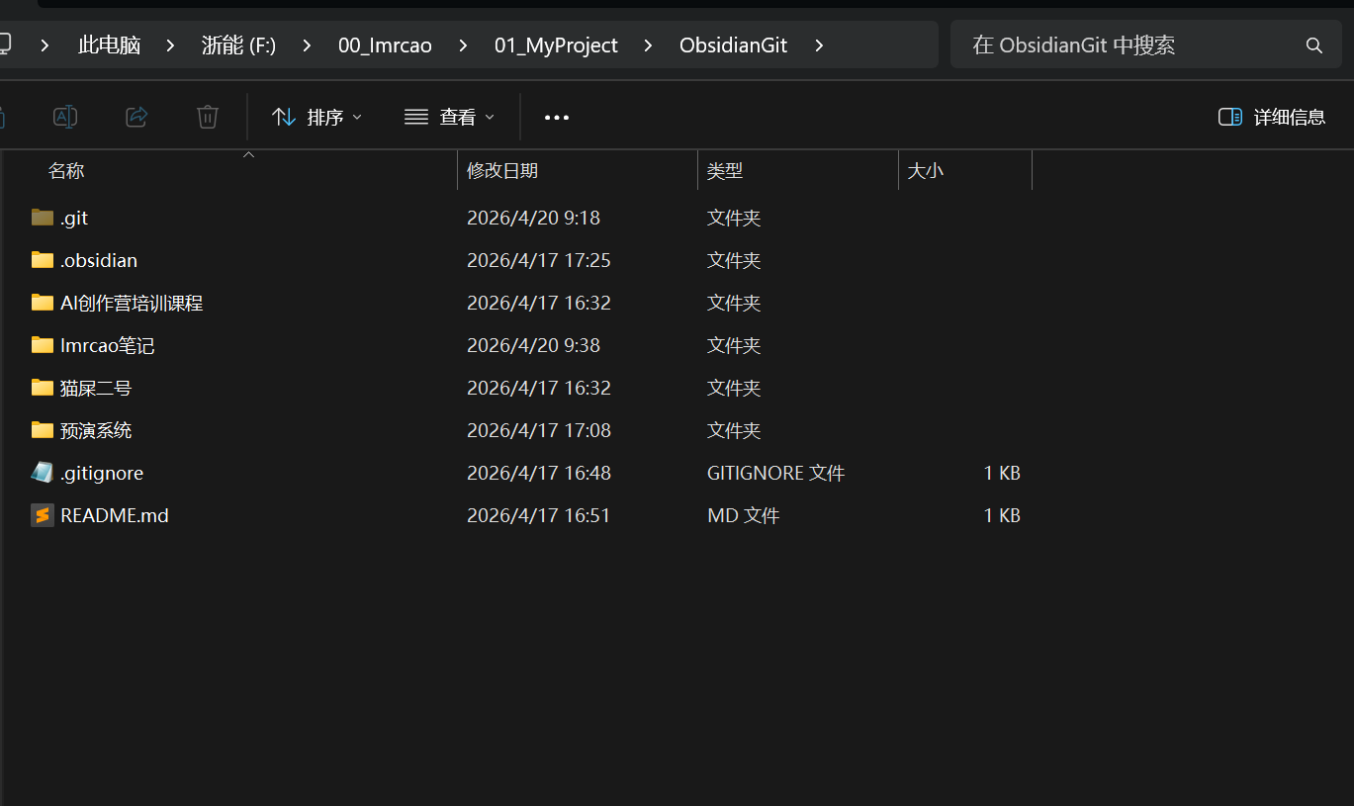
Task: Click the magnifier search icon
Action: coord(1314,45)
